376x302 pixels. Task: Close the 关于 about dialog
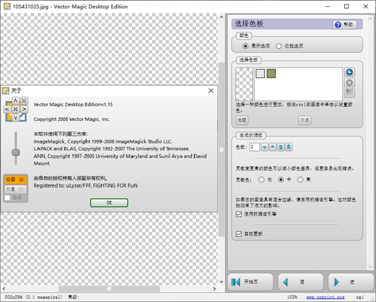211,91
